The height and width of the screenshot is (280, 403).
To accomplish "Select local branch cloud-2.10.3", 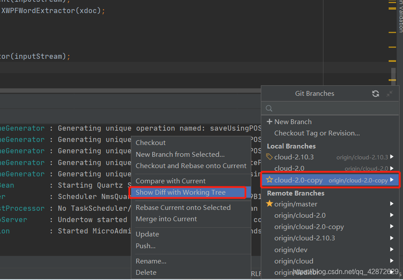I will (330, 157).
